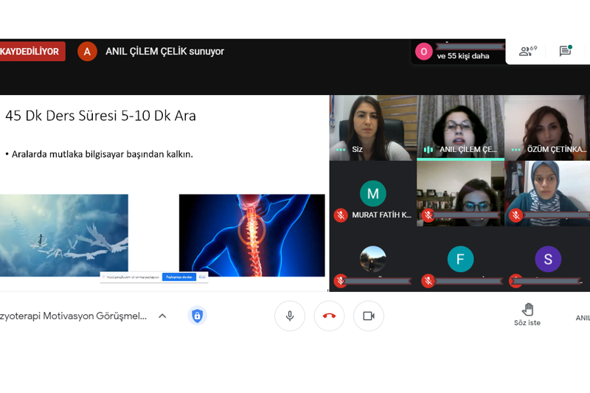Click the blue security shield icon
This screenshot has height=393, width=590.
pos(197,316)
